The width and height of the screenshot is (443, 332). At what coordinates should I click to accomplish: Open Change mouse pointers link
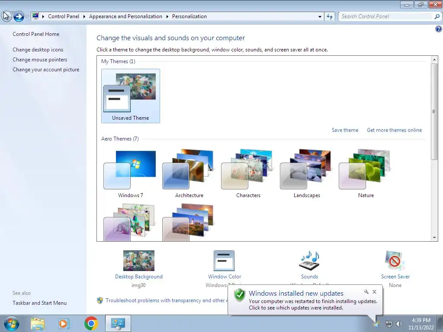point(40,60)
